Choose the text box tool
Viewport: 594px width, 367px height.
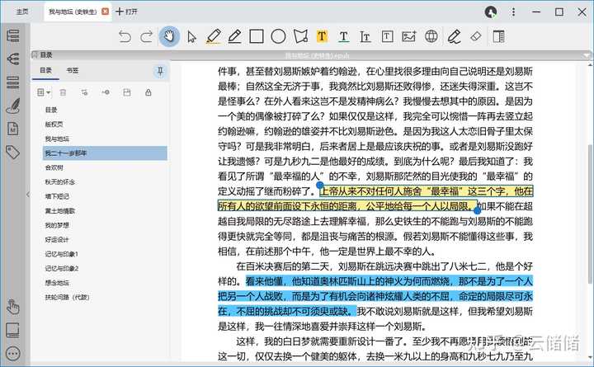click(387, 36)
